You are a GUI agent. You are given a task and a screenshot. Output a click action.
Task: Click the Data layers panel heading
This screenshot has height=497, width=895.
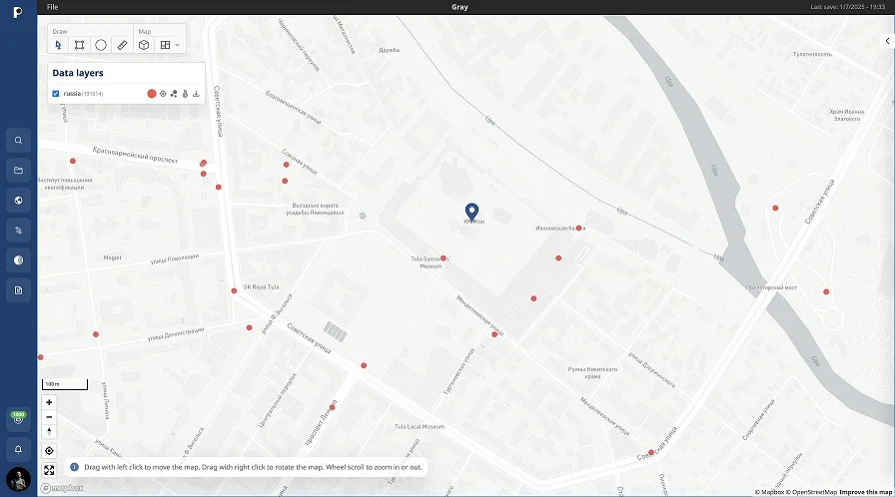click(x=78, y=73)
